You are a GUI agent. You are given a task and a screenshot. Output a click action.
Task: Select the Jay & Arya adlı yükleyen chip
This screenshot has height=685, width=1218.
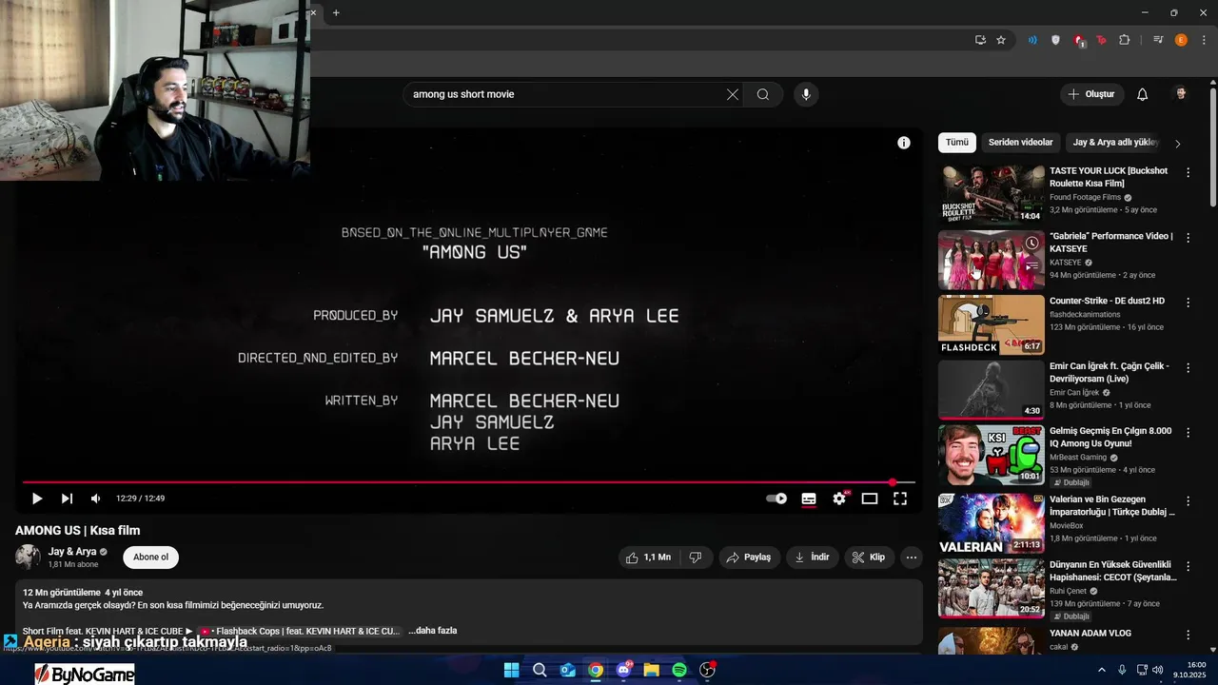pyautogui.click(x=1114, y=143)
